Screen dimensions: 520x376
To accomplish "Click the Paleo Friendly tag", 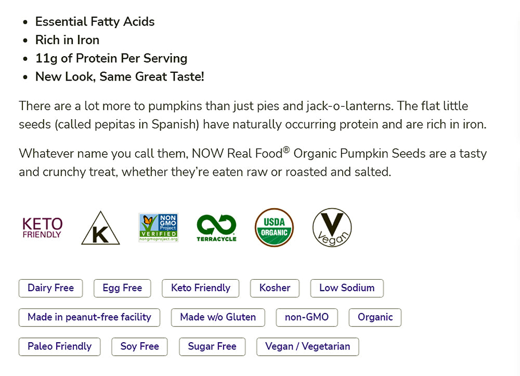I will [x=59, y=346].
